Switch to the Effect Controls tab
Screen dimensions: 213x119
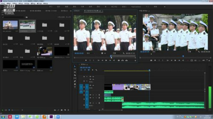(77, 11)
